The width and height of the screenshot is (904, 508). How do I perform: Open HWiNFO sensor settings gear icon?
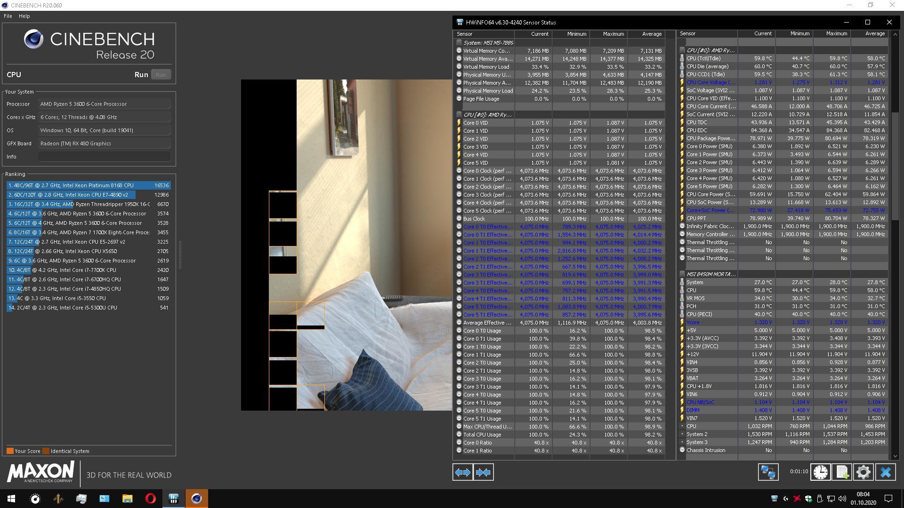click(x=864, y=472)
